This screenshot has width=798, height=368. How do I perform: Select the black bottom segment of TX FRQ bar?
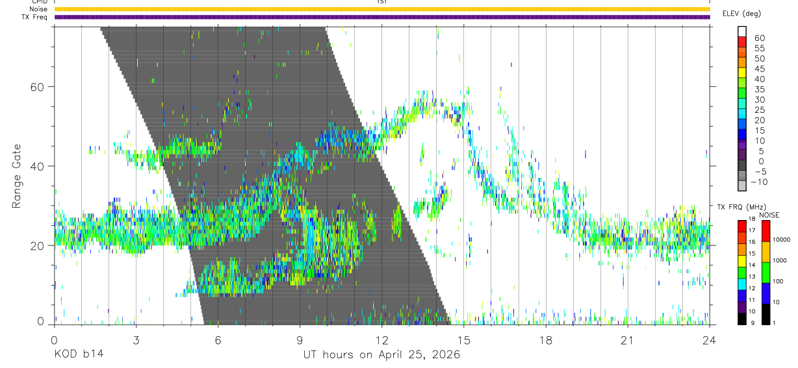(742, 319)
